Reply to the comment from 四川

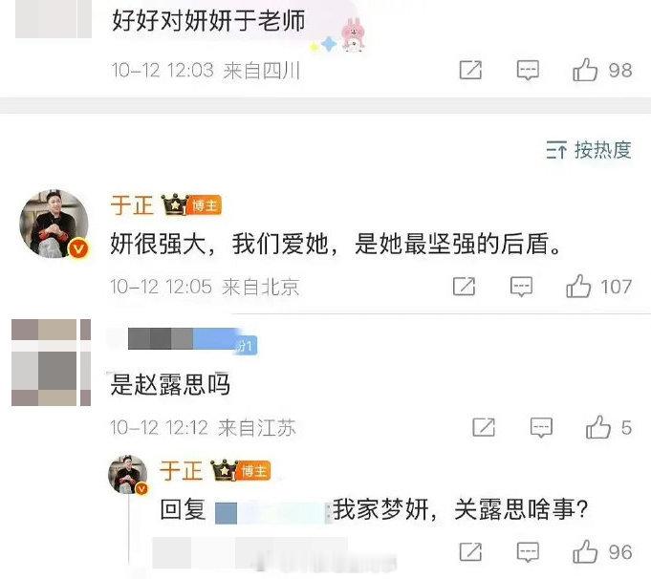(528, 70)
